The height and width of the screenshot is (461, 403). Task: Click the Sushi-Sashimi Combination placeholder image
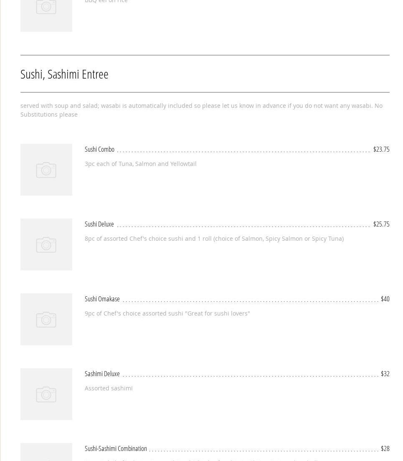tap(46, 453)
